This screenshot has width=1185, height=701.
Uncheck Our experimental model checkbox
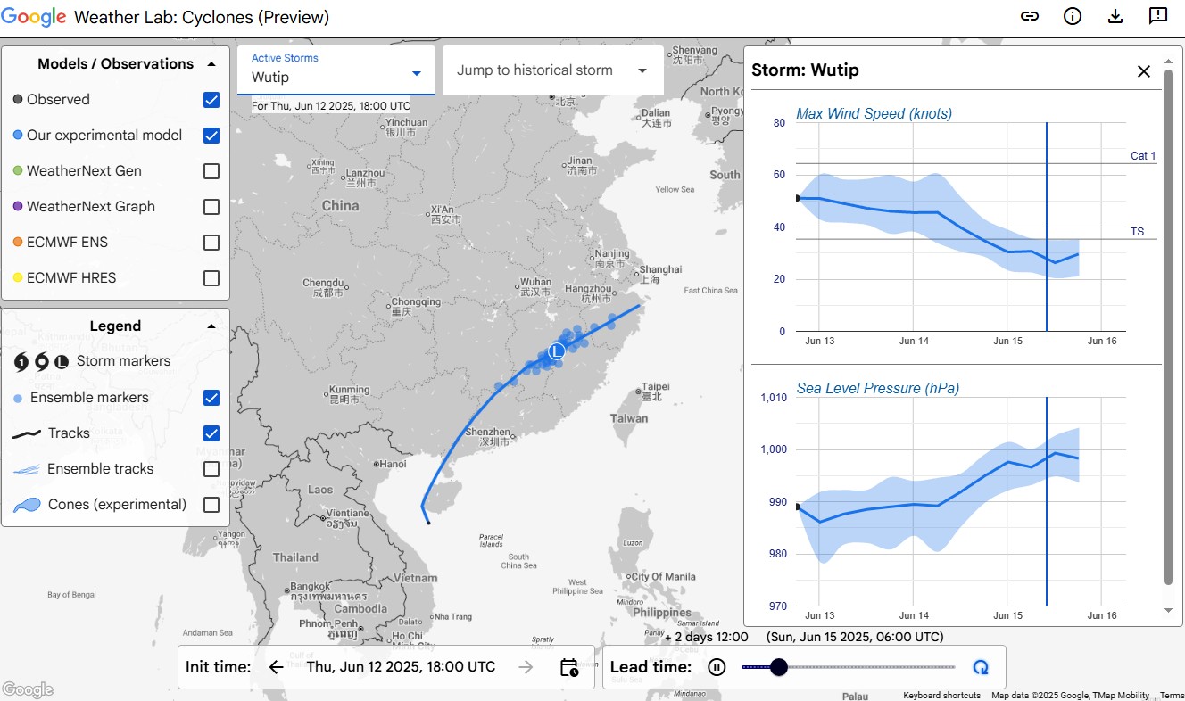pos(211,136)
